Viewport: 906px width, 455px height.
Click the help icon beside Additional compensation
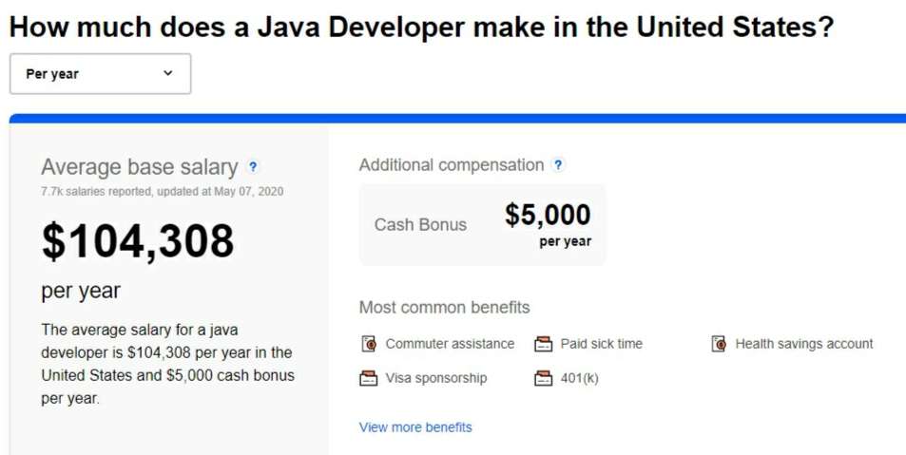click(558, 165)
